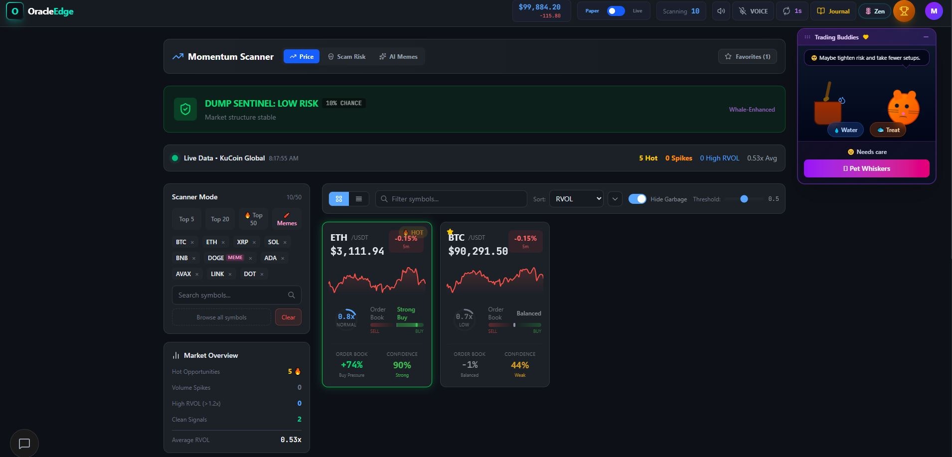Select the Price tab

coord(302,56)
